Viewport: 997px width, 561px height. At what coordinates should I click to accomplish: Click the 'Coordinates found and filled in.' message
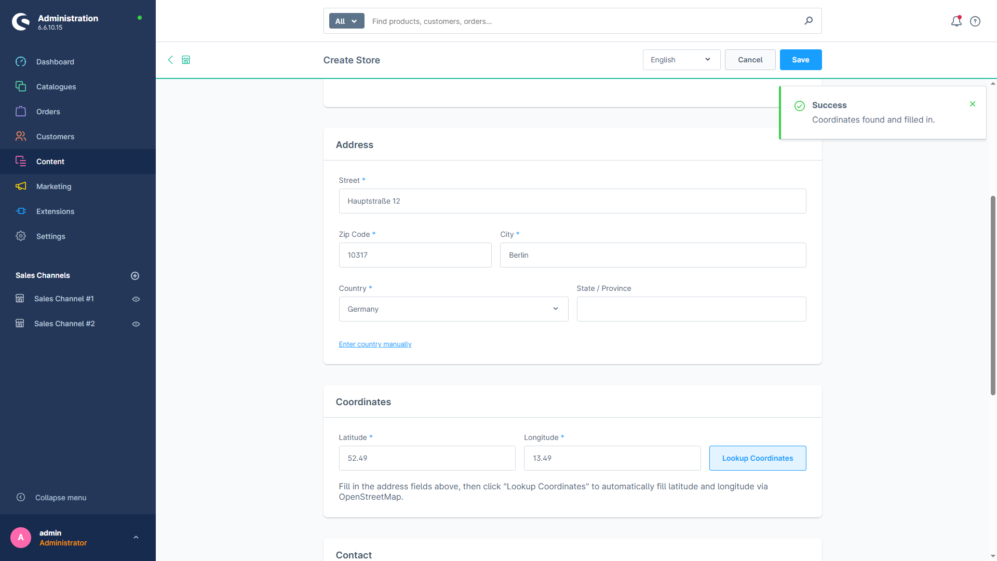click(873, 119)
